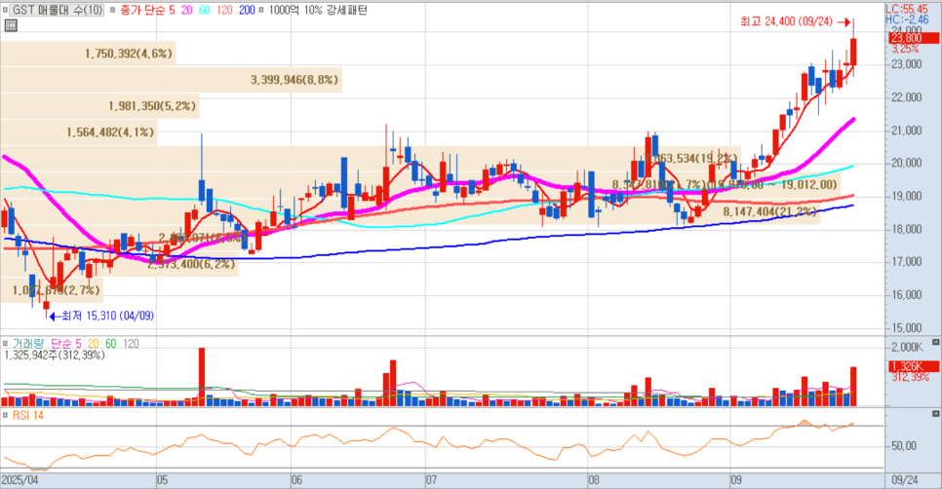The height and width of the screenshot is (489, 942).
Task: Click the 08 month label on time axis
Action: [594, 480]
